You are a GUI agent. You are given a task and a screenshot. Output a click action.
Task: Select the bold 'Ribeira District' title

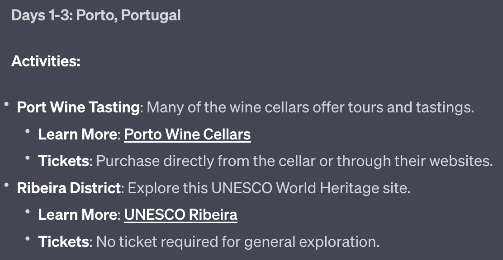coord(69,188)
